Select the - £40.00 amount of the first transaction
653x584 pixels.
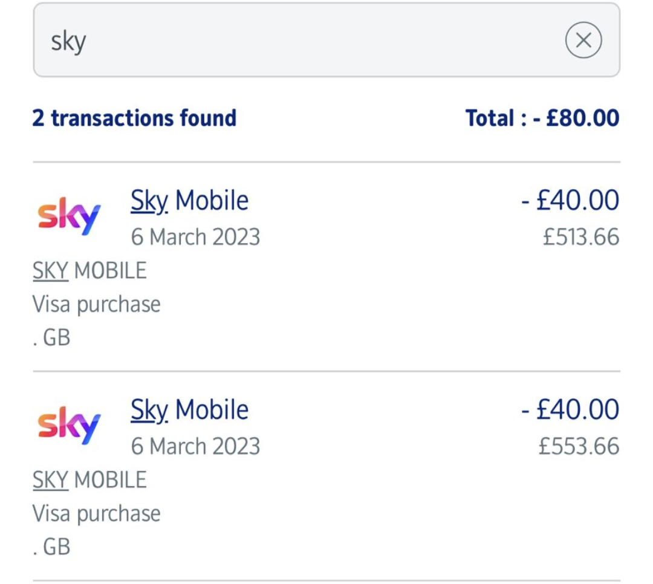coord(570,200)
